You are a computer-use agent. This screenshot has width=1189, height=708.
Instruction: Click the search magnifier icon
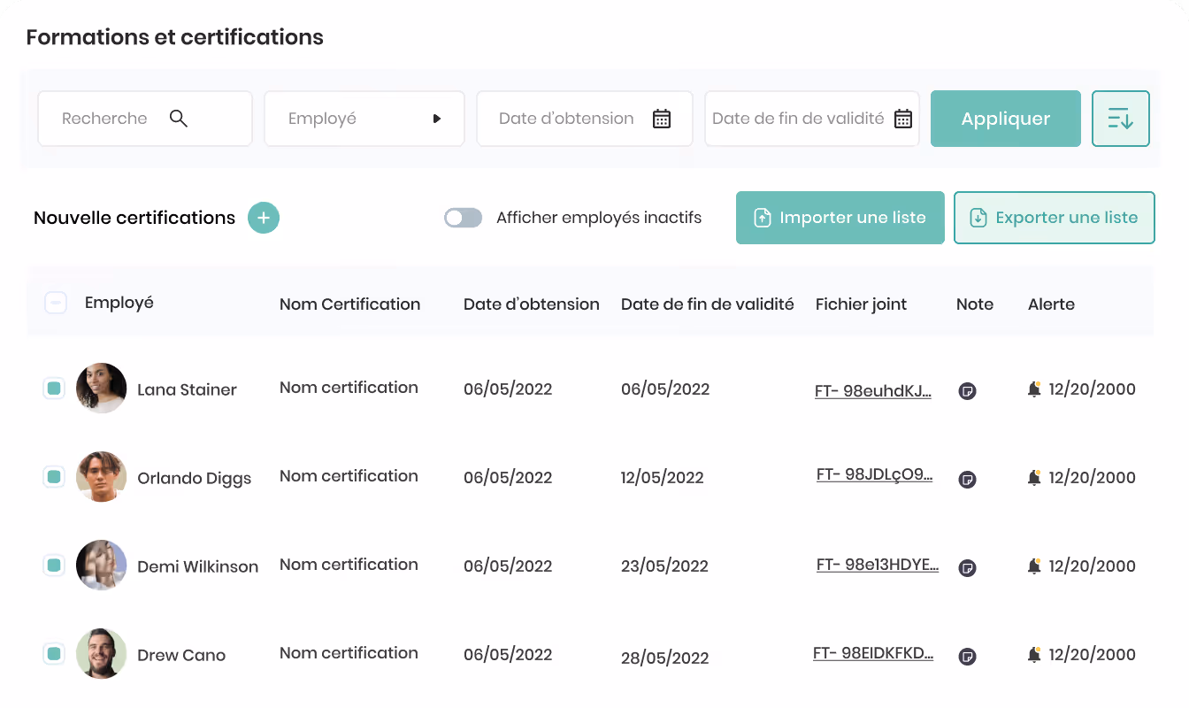click(179, 119)
